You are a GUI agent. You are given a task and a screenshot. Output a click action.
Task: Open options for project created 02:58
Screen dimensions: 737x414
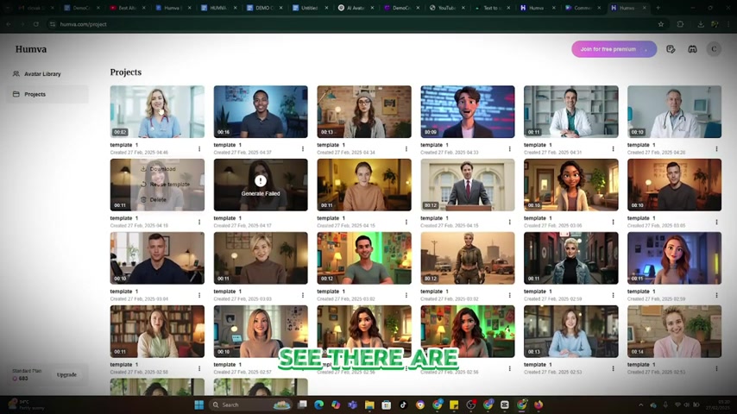pyautogui.click(x=199, y=368)
